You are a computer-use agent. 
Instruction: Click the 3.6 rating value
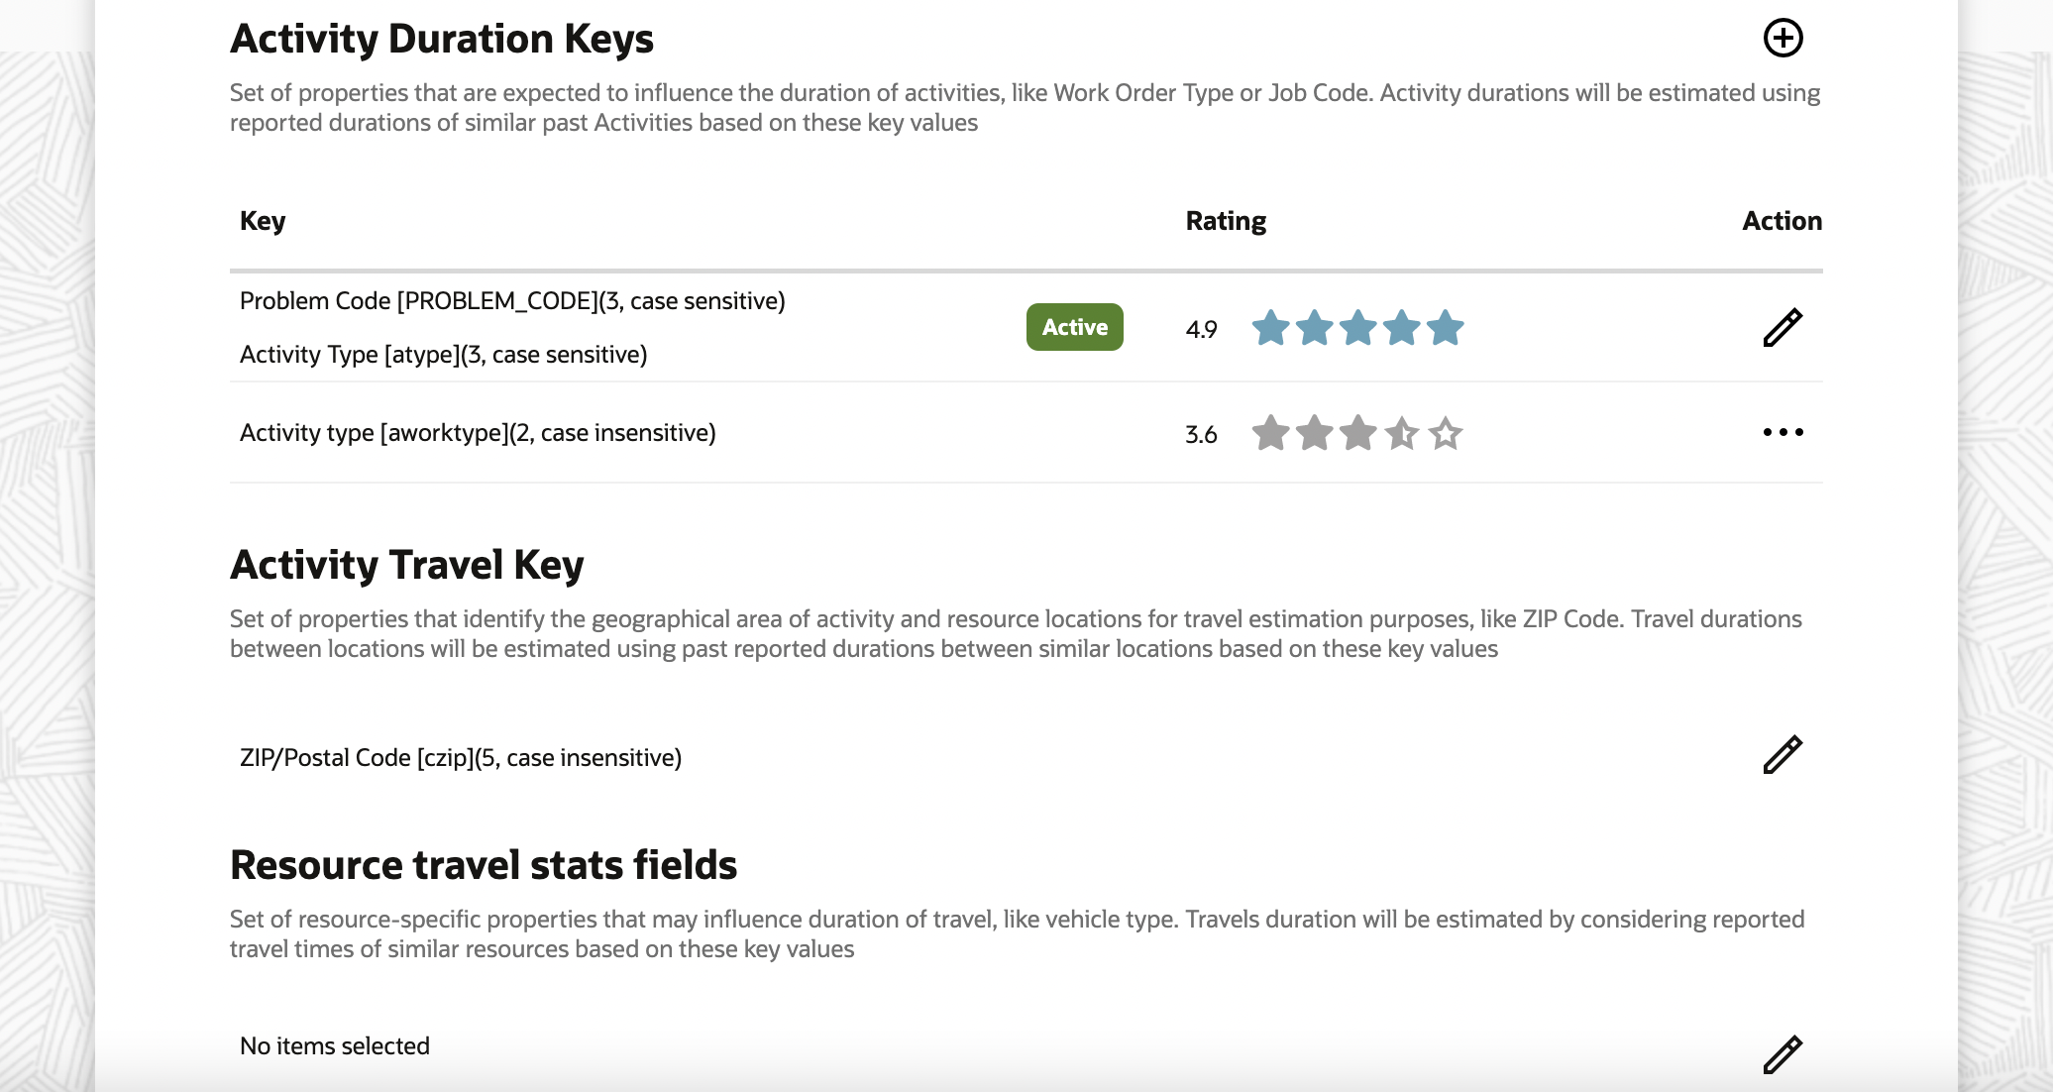click(1201, 434)
